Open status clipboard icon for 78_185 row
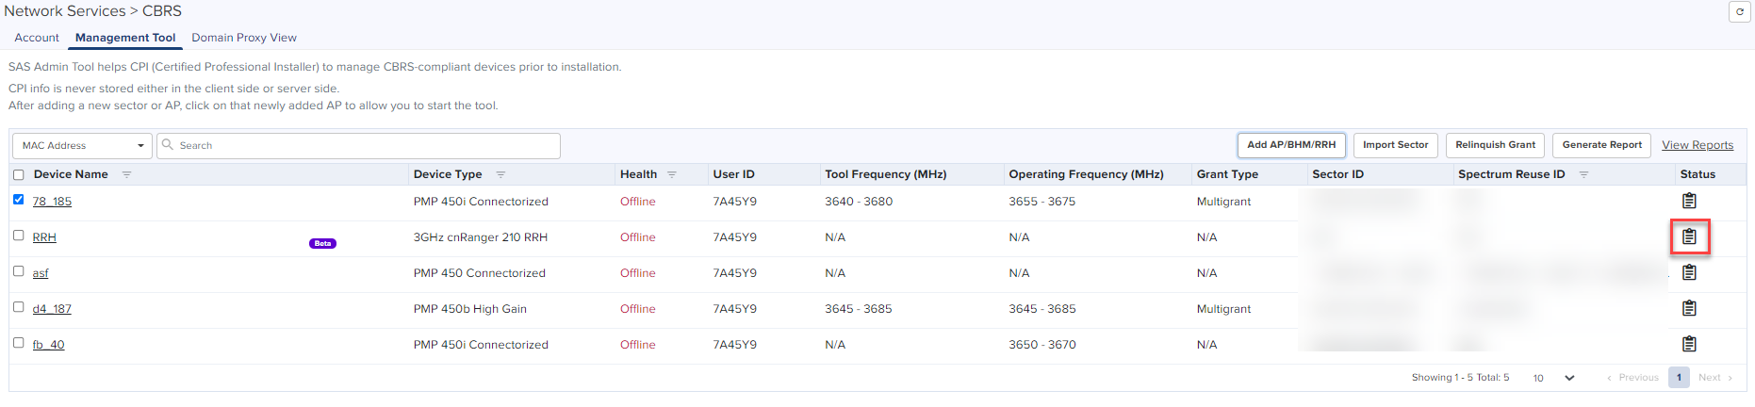 (x=1689, y=201)
